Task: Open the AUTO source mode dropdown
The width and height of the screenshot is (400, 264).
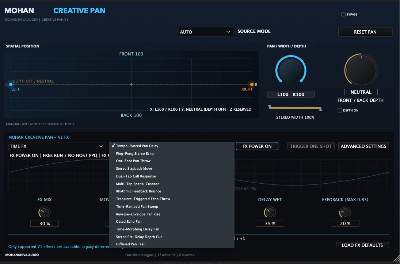Action: 205,32
